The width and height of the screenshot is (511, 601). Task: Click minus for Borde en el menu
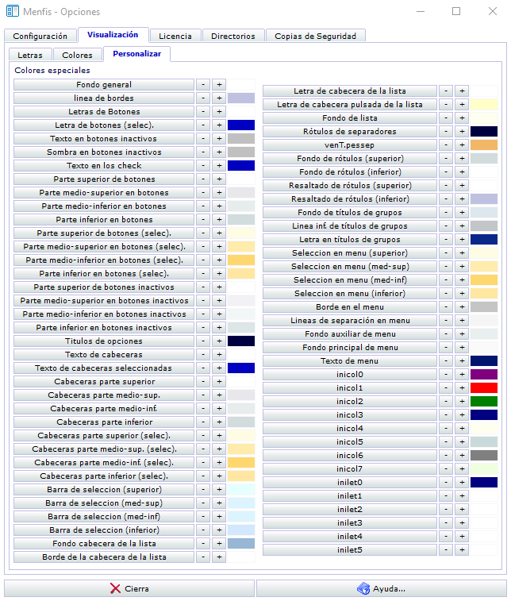[446, 307]
